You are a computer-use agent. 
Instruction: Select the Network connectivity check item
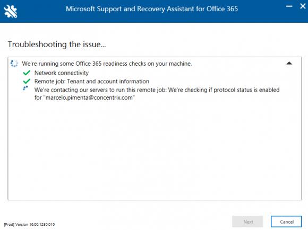tap(62, 73)
